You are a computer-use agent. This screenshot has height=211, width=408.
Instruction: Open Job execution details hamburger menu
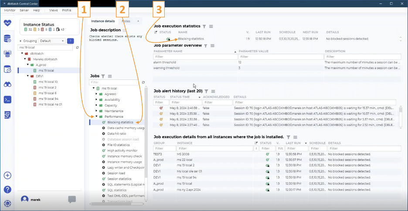[295, 137]
